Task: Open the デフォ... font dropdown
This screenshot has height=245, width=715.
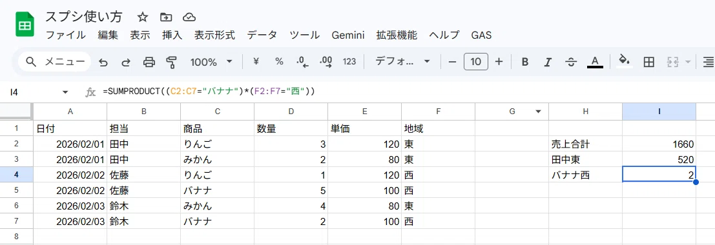Action: 402,61
